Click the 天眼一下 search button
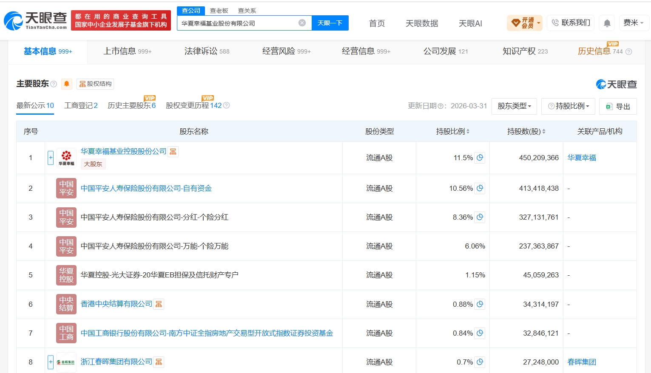The image size is (651, 373). [x=330, y=23]
